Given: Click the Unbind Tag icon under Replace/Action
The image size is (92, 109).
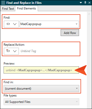Looking at the screenshot, I should (8, 51).
